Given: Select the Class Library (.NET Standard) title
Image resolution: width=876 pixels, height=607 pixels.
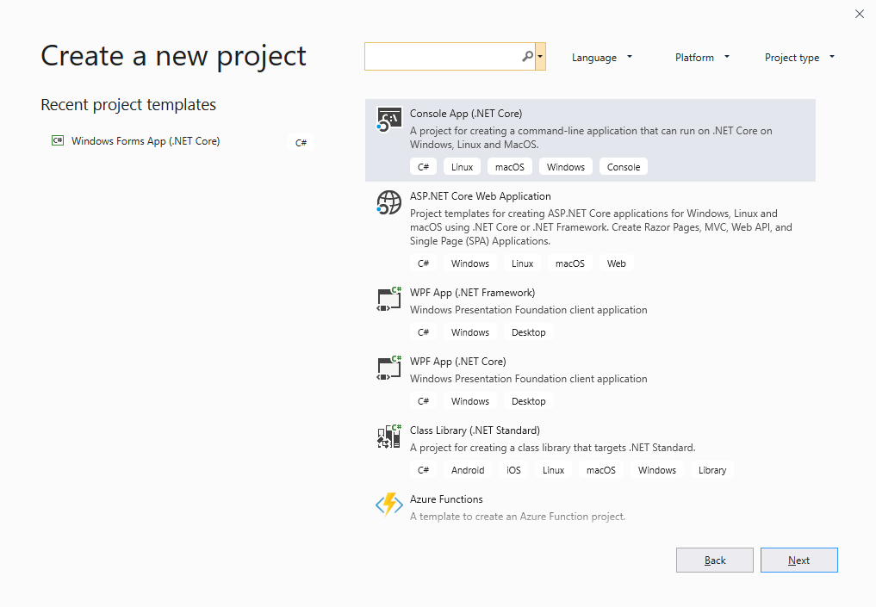Looking at the screenshot, I should [475, 430].
